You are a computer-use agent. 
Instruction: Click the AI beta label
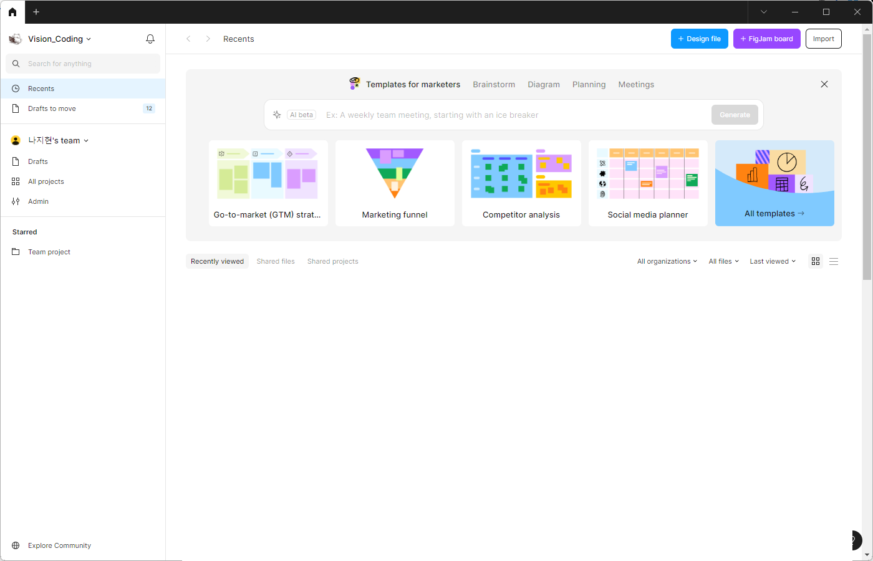(x=302, y=115)
